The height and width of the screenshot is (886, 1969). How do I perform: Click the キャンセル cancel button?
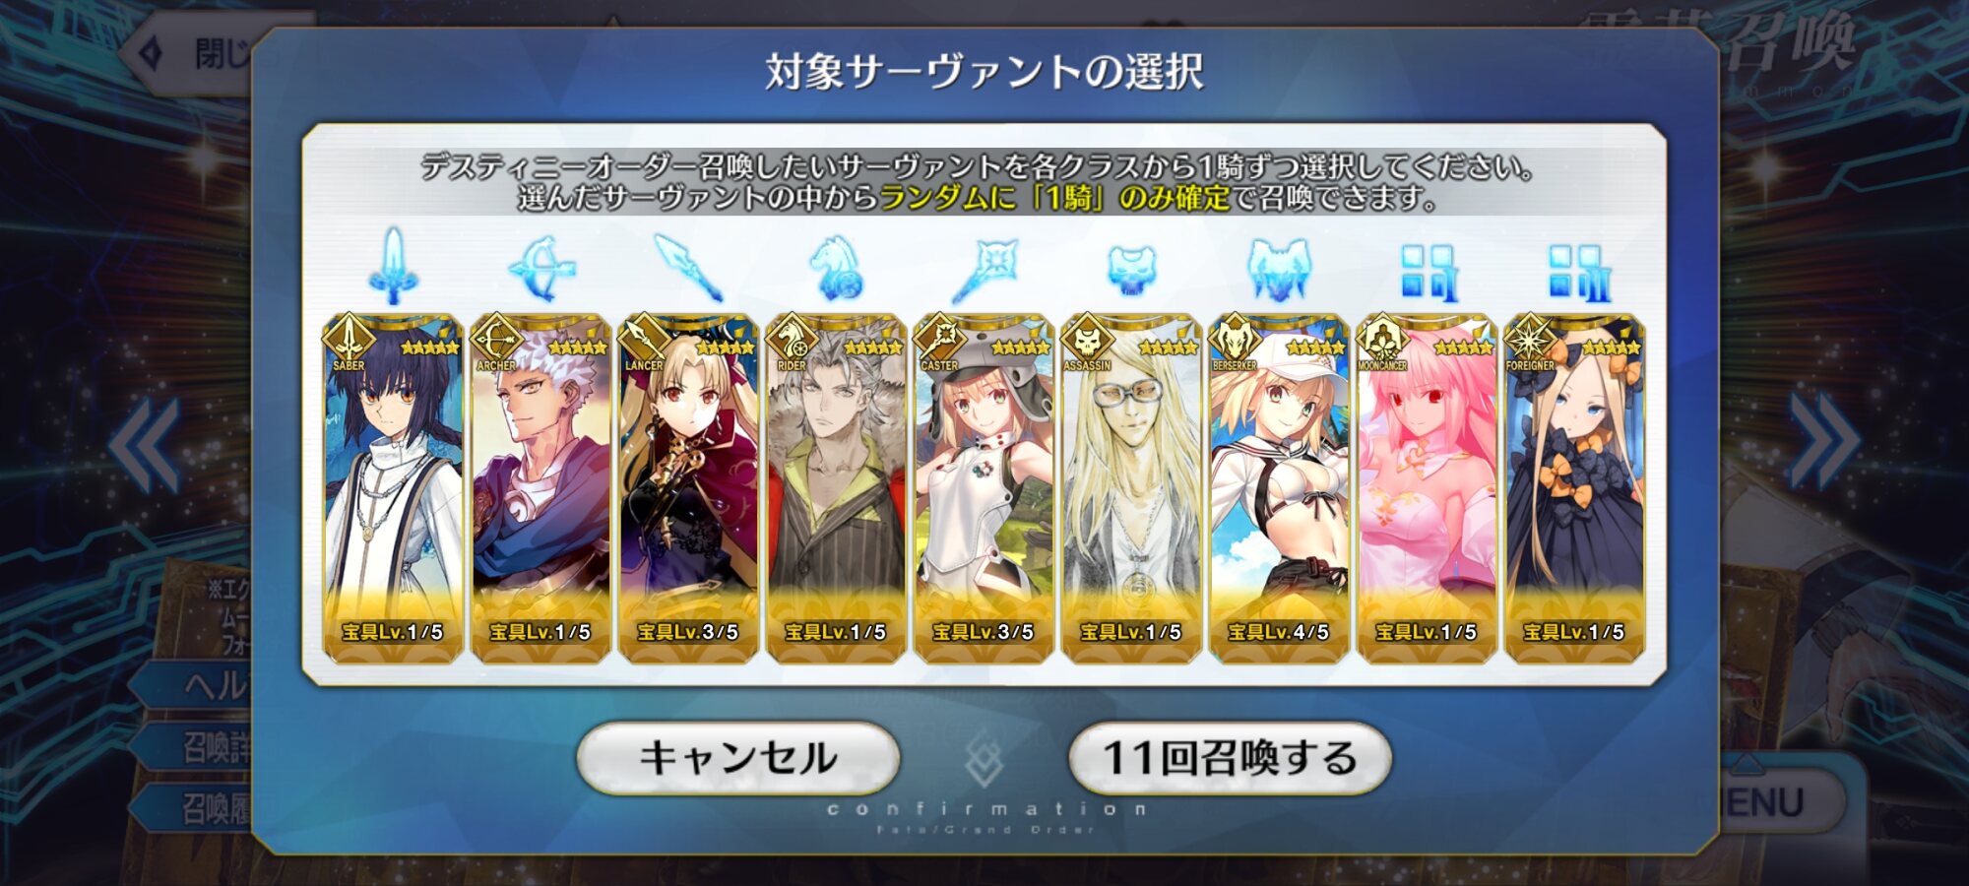click(738, 758)
